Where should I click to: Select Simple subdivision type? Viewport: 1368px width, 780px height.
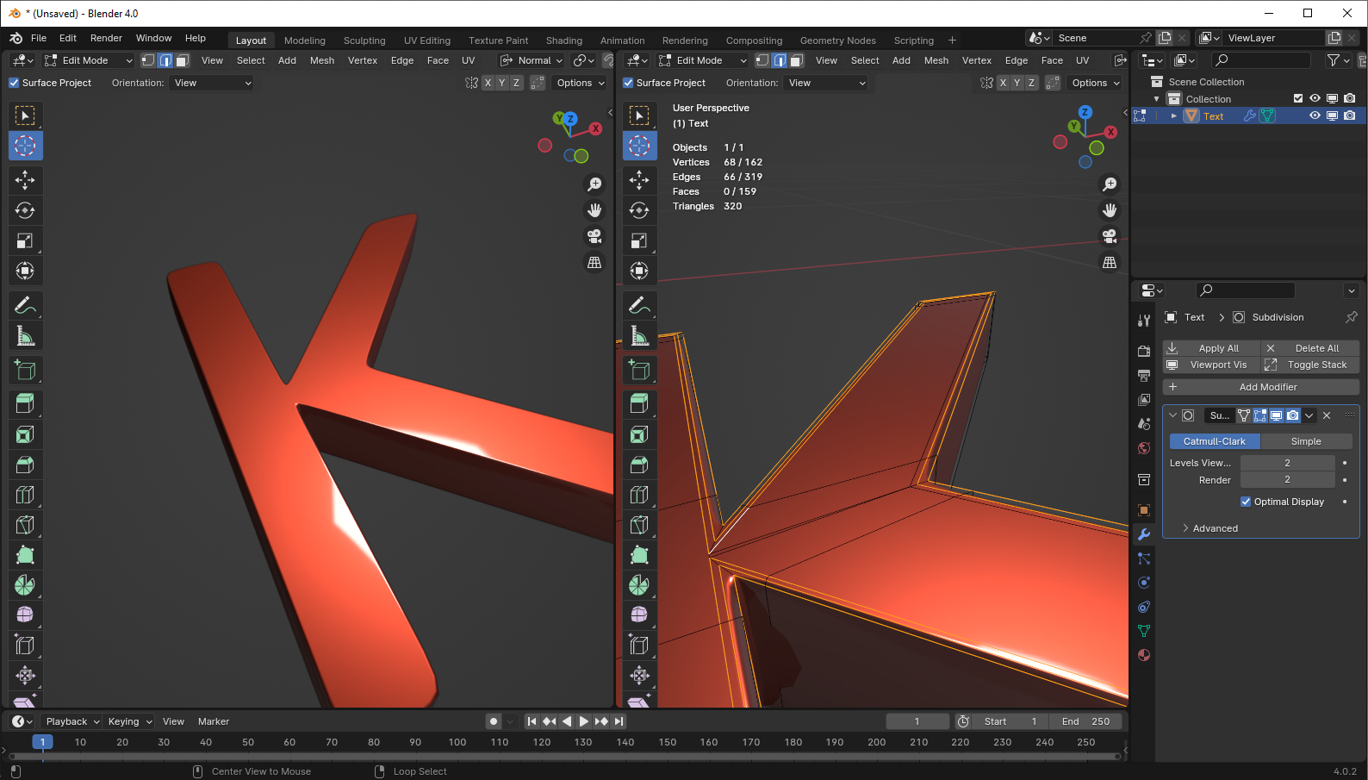1306,441
